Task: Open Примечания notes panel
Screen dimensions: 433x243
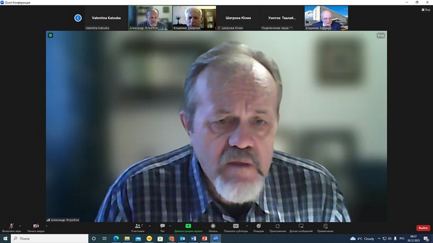Action: coord(325,227)
